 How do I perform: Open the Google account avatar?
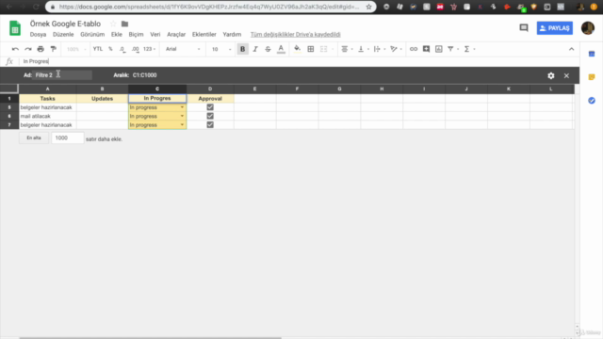(588, 28)
